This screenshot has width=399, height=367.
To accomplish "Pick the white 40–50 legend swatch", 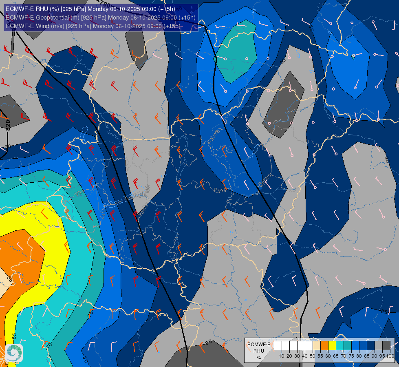I will tap(309, 346).
